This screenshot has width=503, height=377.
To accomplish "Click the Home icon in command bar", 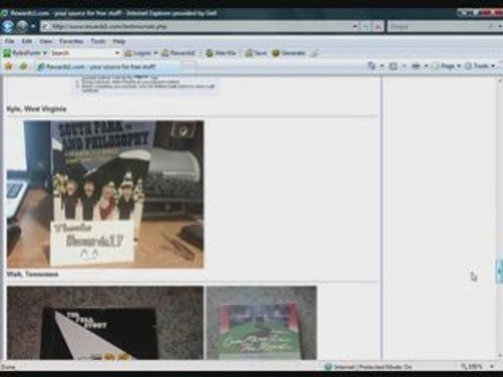I will [x=372, y=66].
